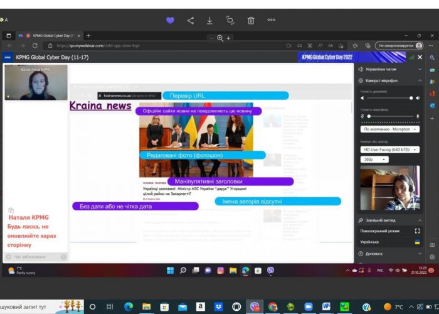Open the Office icon in the Edge sidebar

432,94
